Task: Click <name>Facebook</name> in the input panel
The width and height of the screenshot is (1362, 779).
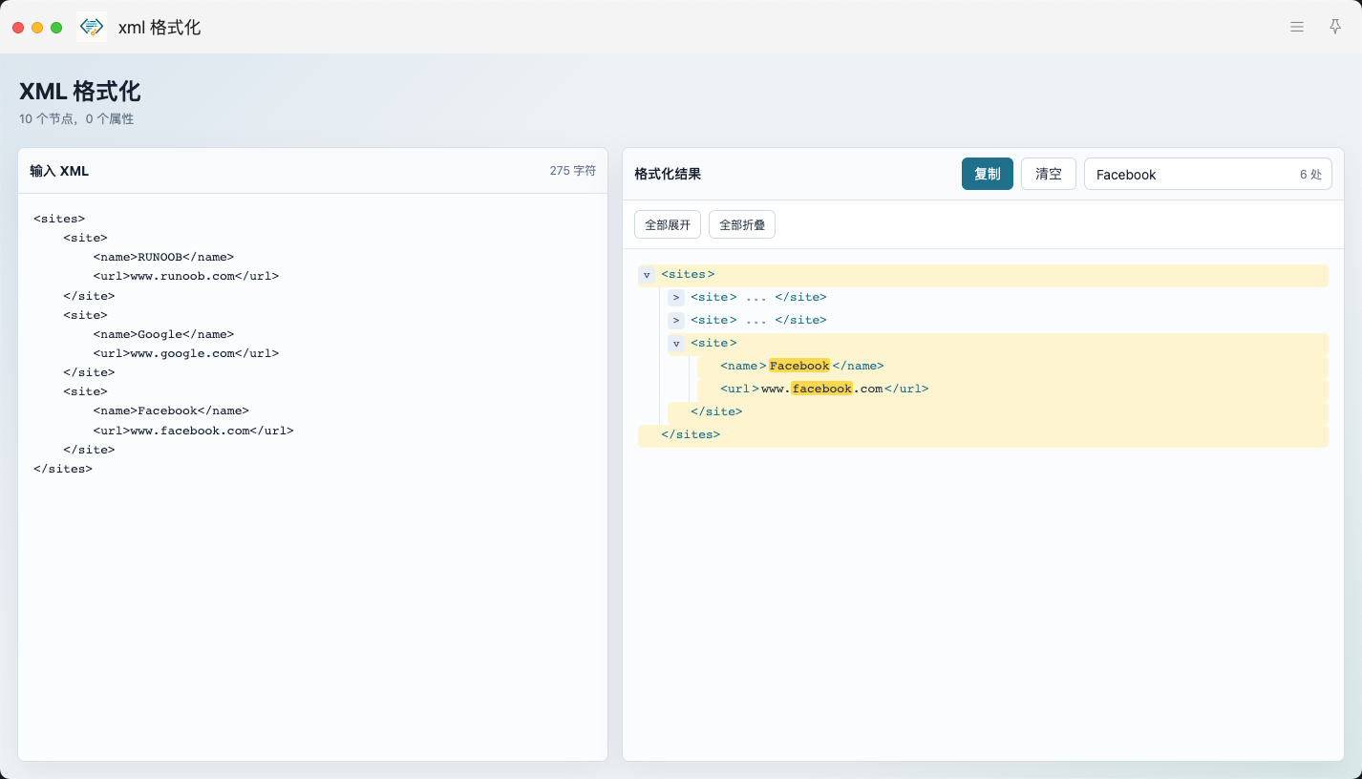Action: 171,411
